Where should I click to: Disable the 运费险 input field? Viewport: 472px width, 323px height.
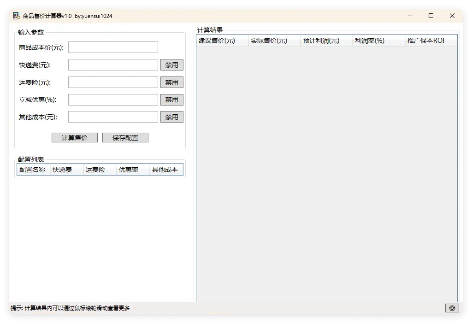click(171, 82)
